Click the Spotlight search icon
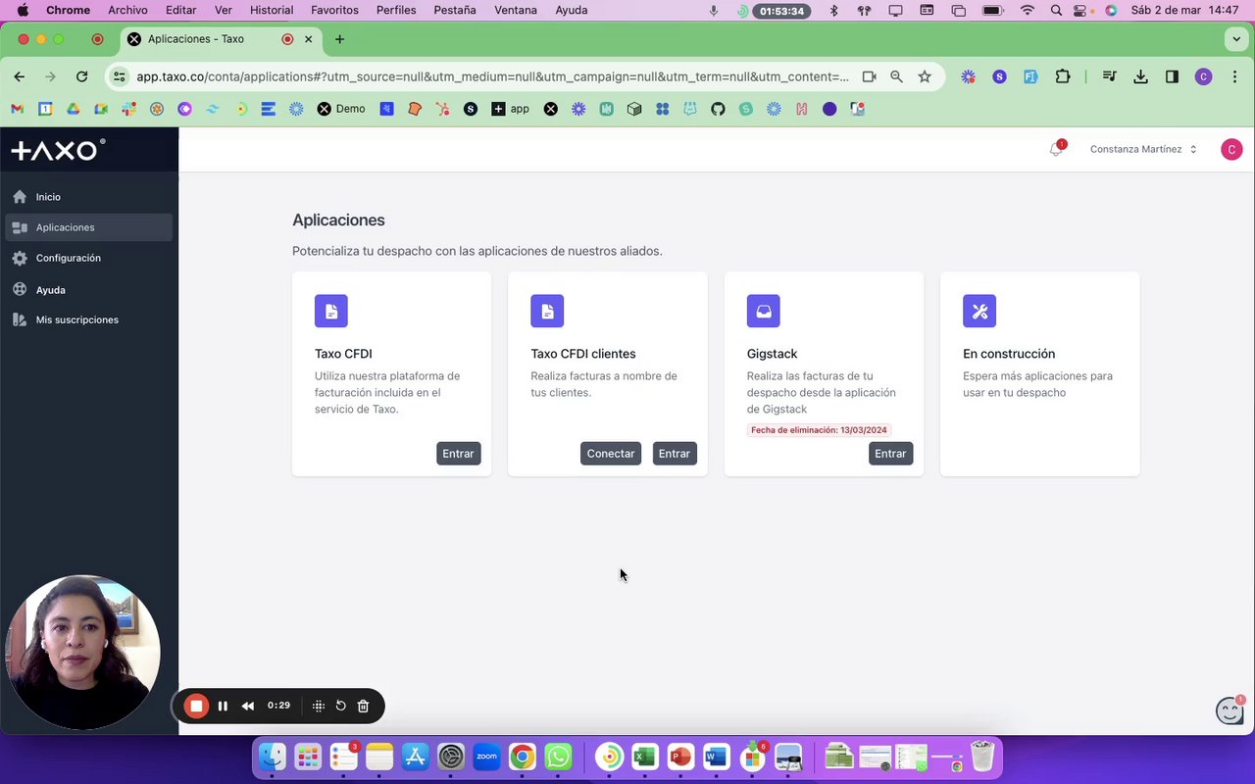This screenshot has width=1255, height=784. click(x=1055, y=10)
